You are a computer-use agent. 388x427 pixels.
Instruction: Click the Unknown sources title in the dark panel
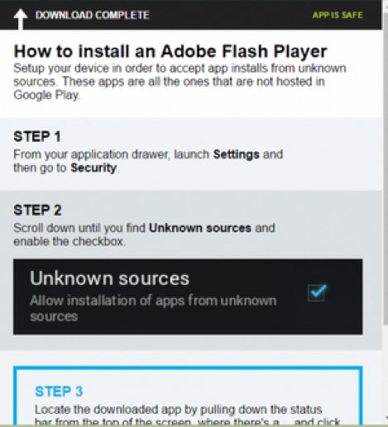(110, 278)
